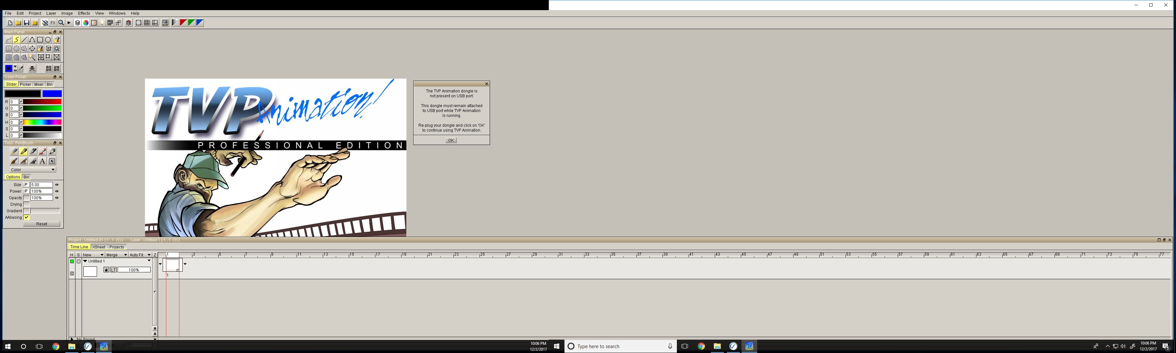Click the skull and crossbones clear icon
Image resolution: width=1176 pixels, height=353 pixels.
coord(32,68)
